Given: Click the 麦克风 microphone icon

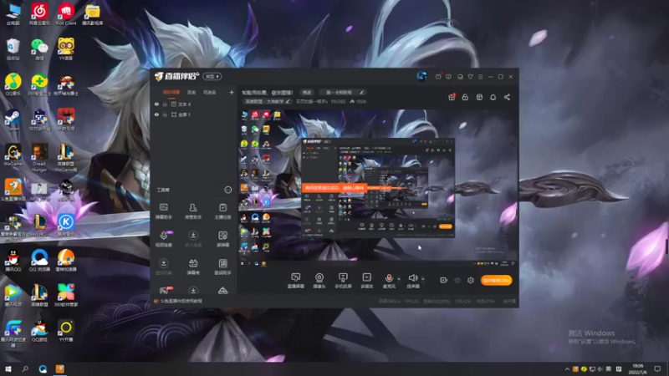Looking at the screenshot, I should click(x=389, y=278).
